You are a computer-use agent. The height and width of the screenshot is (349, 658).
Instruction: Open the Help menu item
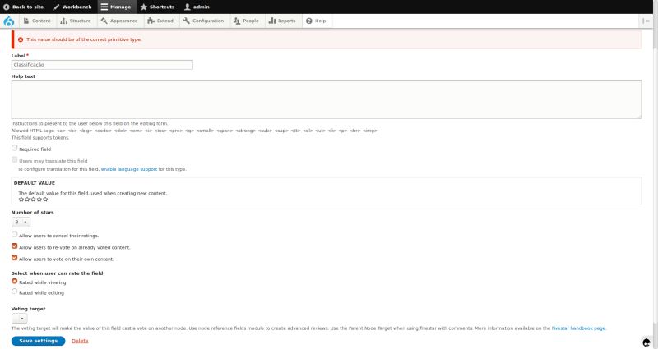point(316,21)
